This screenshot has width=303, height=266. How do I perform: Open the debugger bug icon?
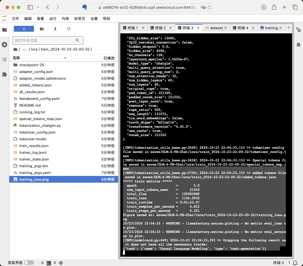299,44
